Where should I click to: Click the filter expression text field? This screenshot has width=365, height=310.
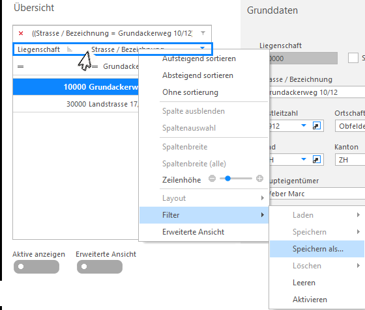coord(112,33)
